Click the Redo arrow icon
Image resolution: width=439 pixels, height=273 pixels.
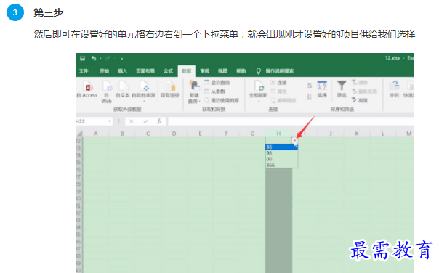pyautogui.click(x=108, y=58)
